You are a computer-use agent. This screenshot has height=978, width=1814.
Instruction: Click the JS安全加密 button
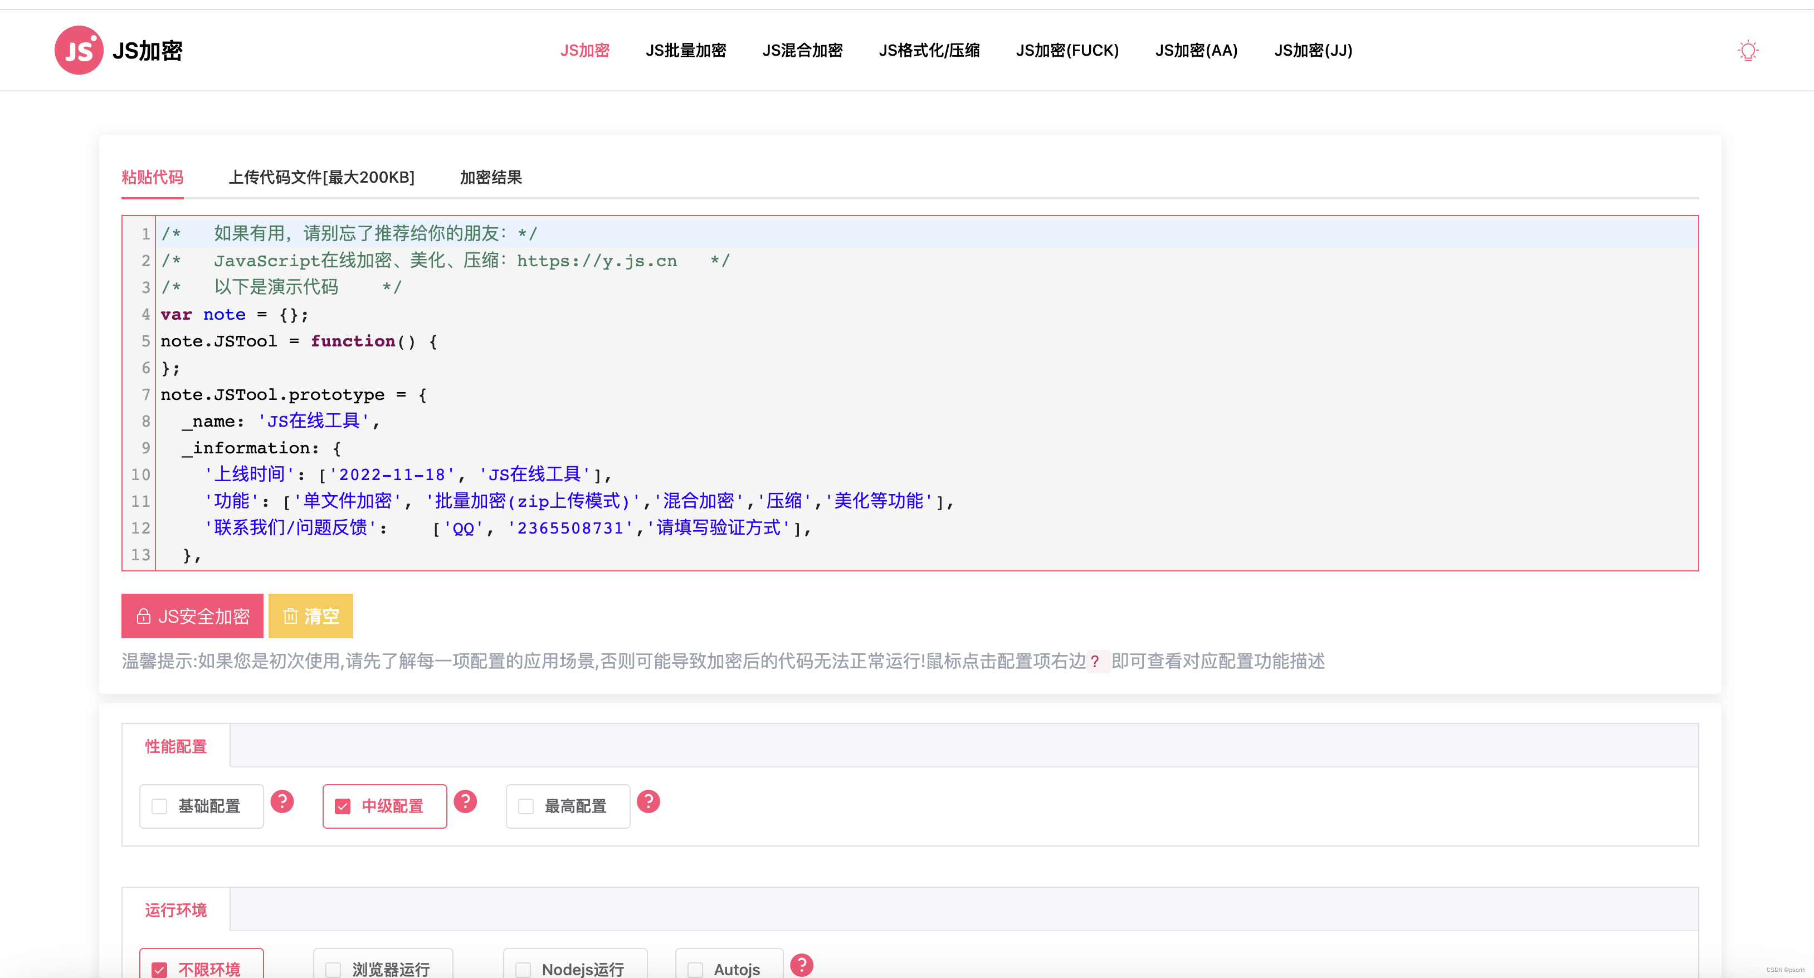click(192, 616)
